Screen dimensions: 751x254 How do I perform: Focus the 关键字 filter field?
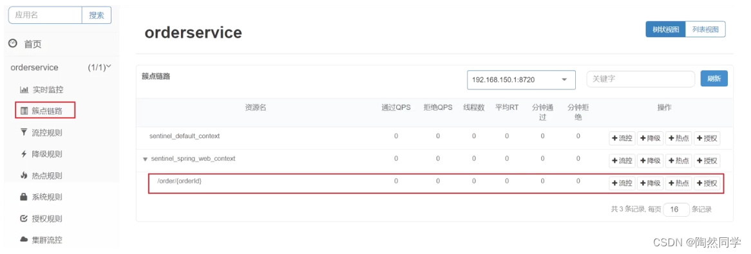point(641,79)
